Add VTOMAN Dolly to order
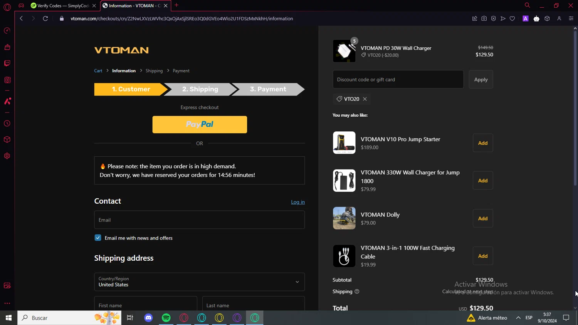This screenshot has height=325, width=578. [x=483, y=218]
